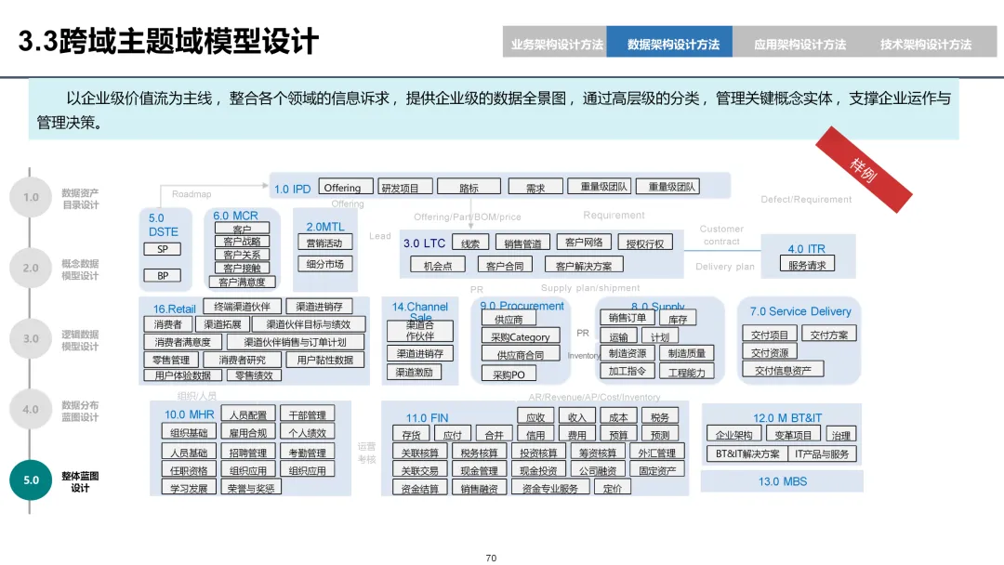This screenshot has width=1004, height=565.
Task: Click the 营销活动 box
Action: coord(324,243)
